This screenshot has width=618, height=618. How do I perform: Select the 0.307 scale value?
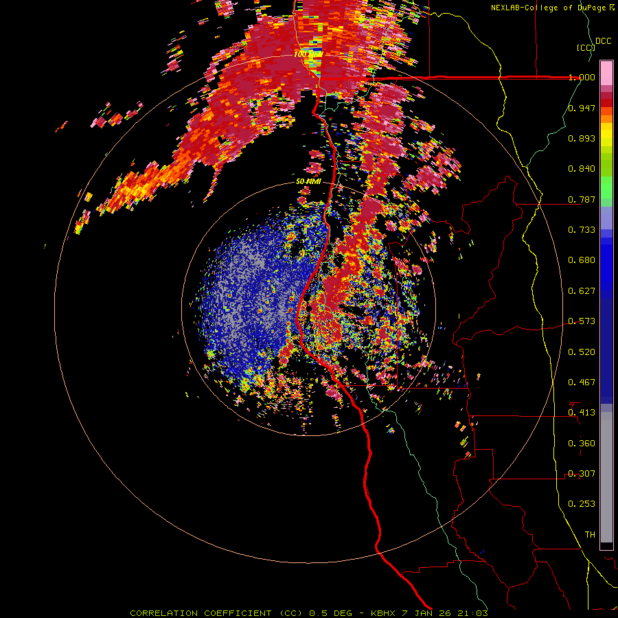(x=582, y=474)
